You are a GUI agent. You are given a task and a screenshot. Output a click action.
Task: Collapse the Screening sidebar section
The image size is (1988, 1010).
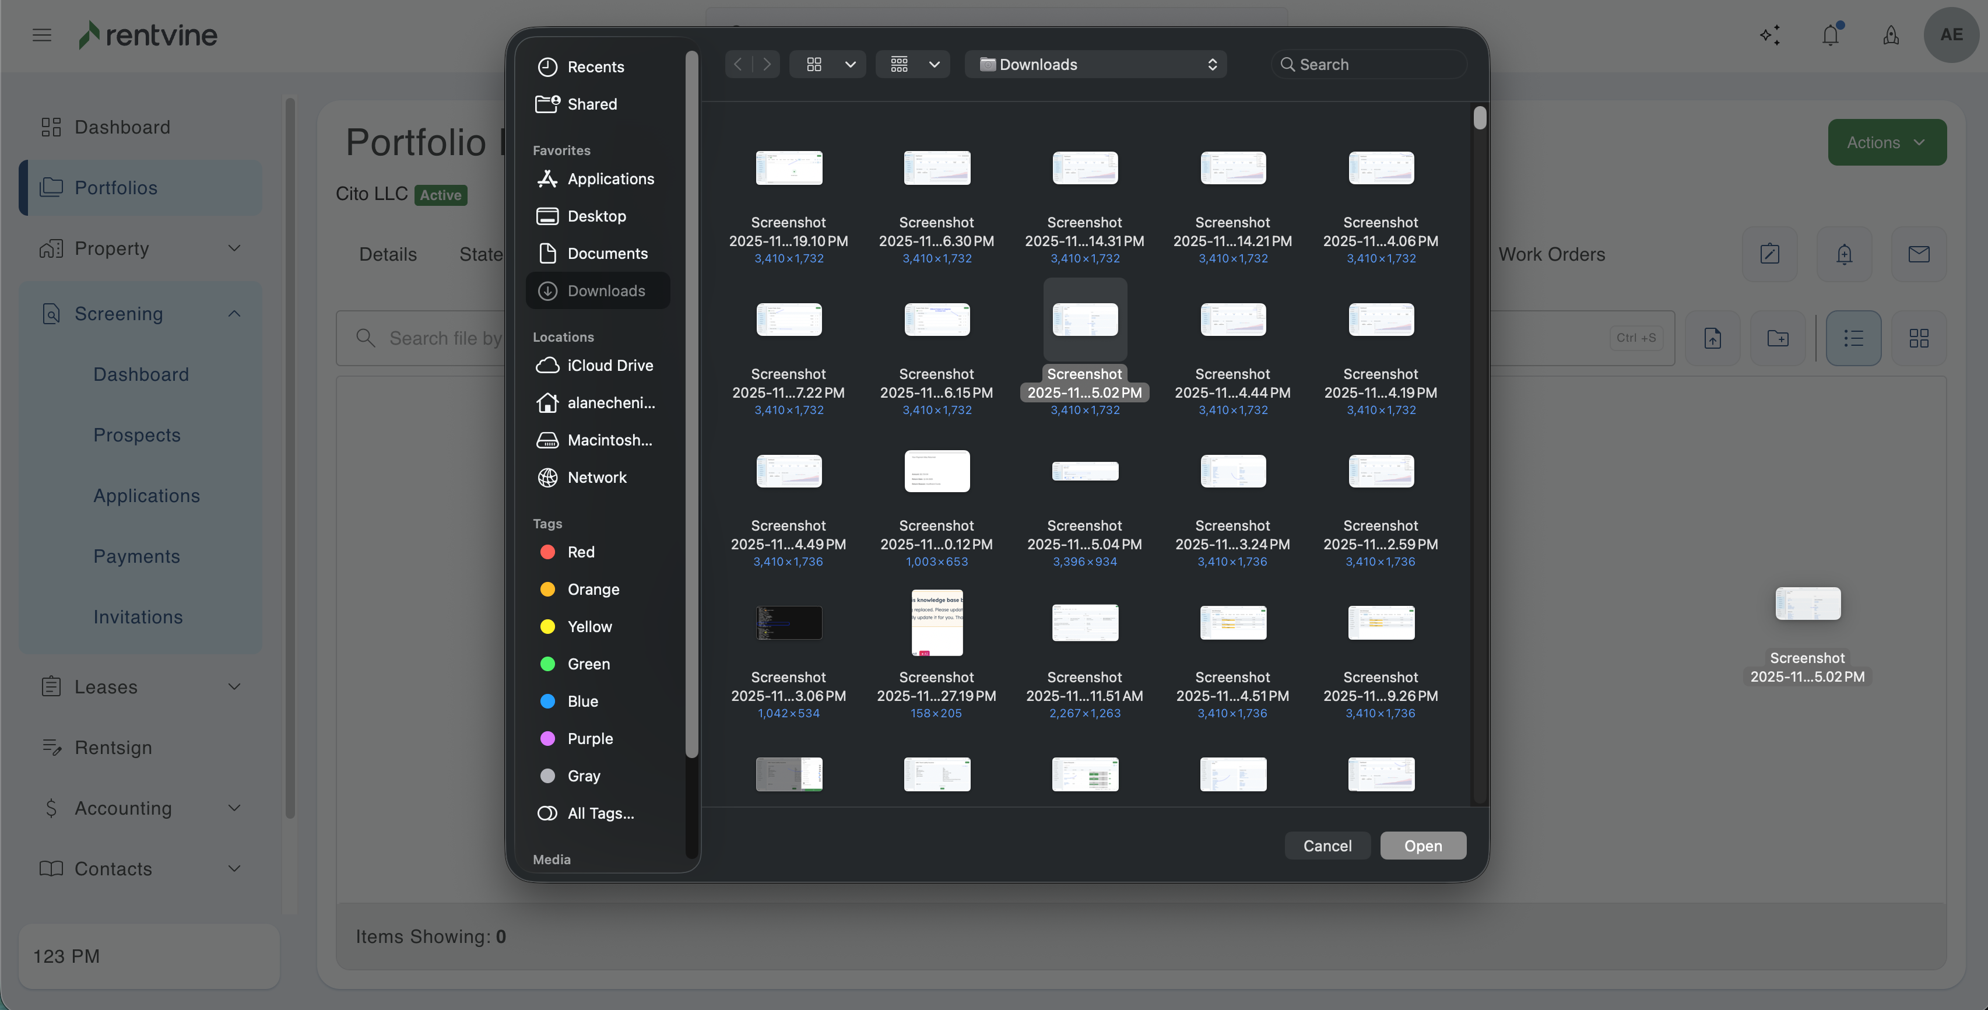coord(234,314)
